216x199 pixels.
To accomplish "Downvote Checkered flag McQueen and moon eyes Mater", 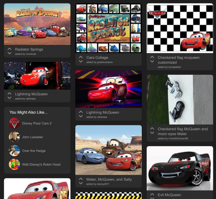I will [152, 133].
